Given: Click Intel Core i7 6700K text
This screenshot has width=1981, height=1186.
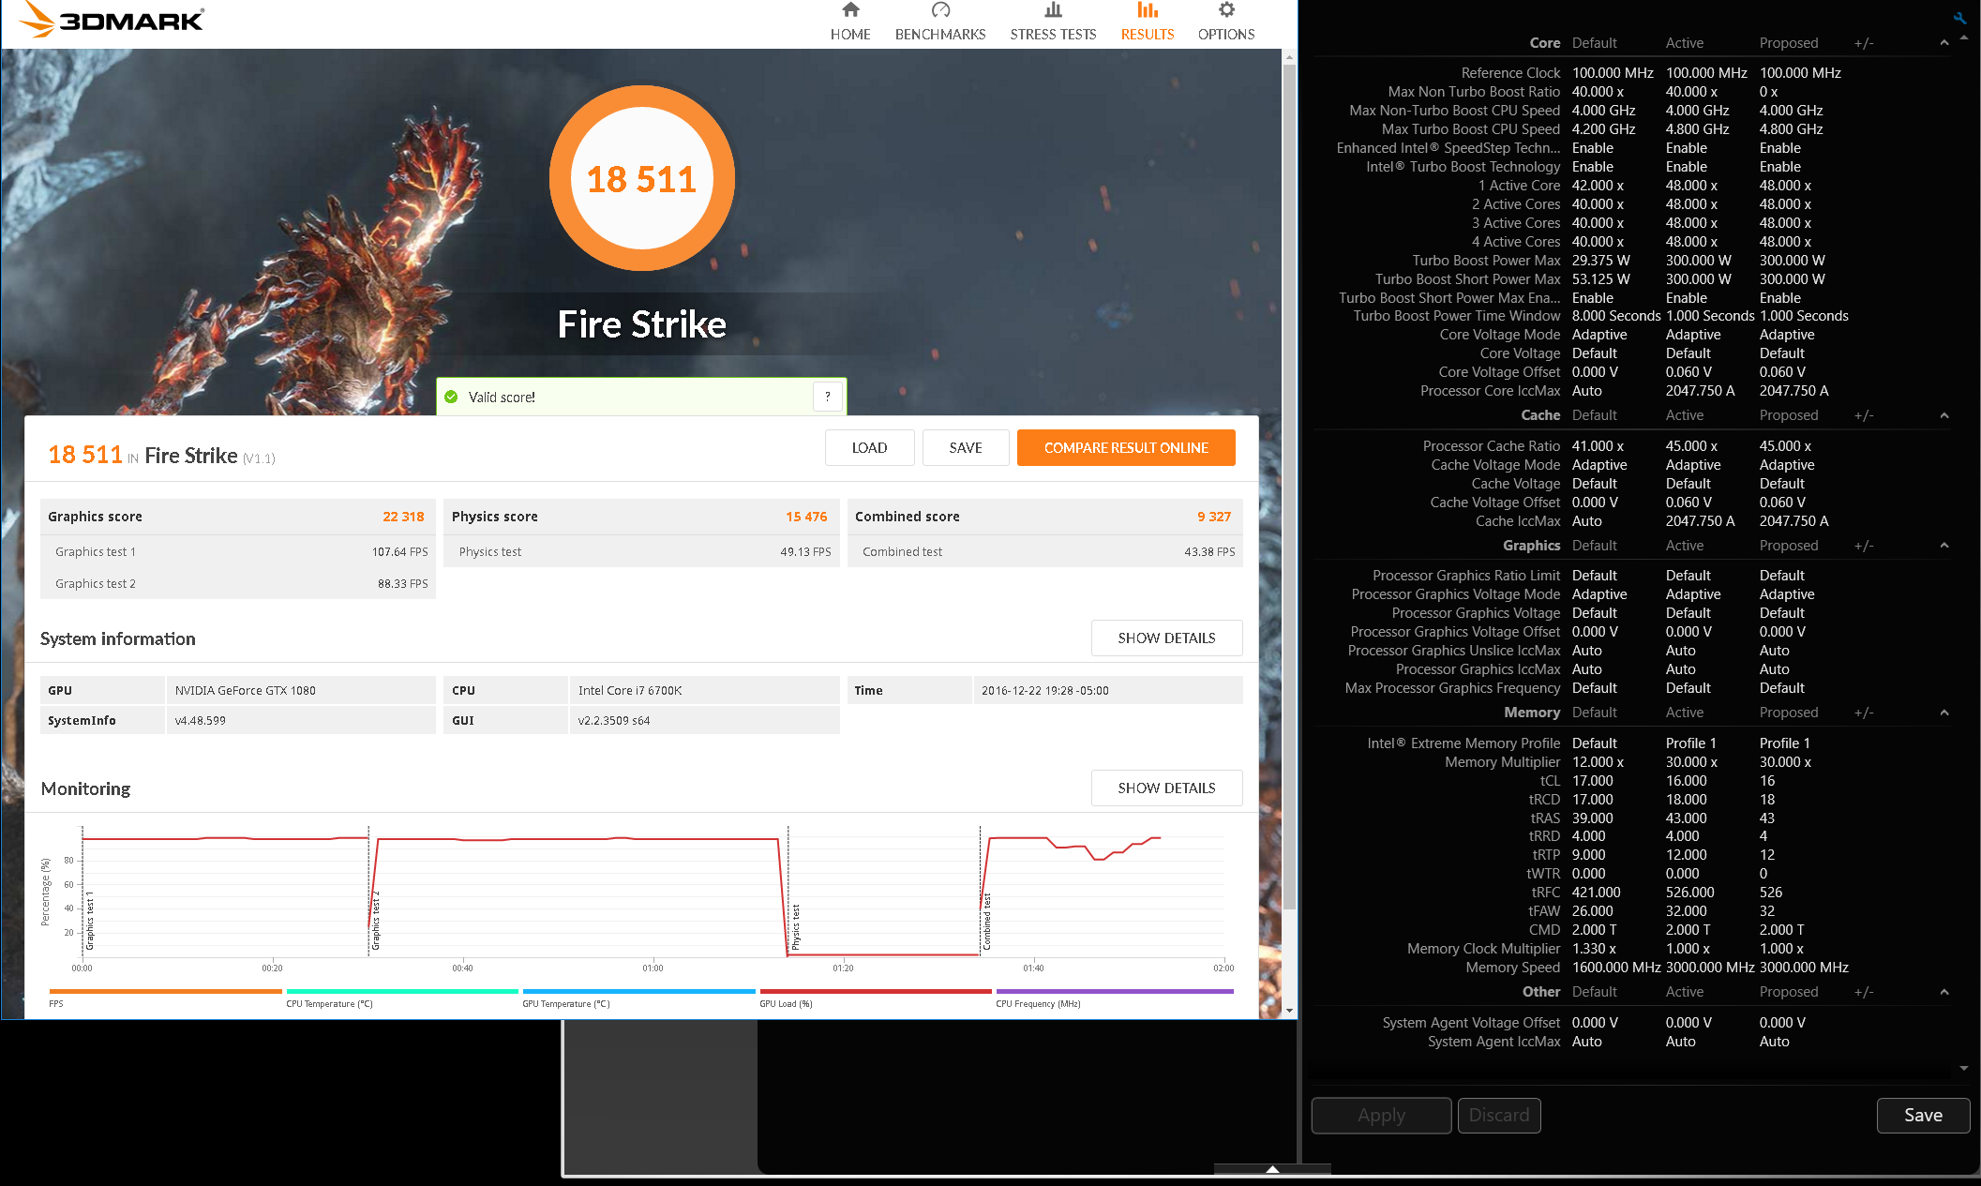Looking at the screenshot, I should (630, 691).
